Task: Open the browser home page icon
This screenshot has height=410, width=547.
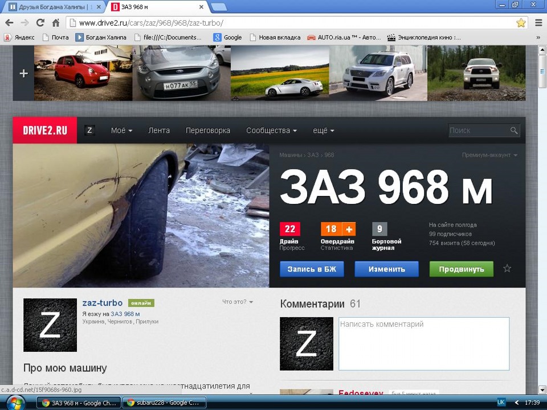Action: tap(56, 23)
